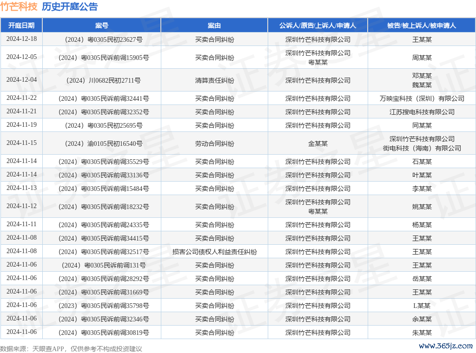Click date 2024-12-04

pyautogui.click(x=21, y=80)
